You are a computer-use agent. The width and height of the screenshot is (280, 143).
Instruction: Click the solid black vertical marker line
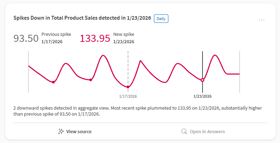203,63
